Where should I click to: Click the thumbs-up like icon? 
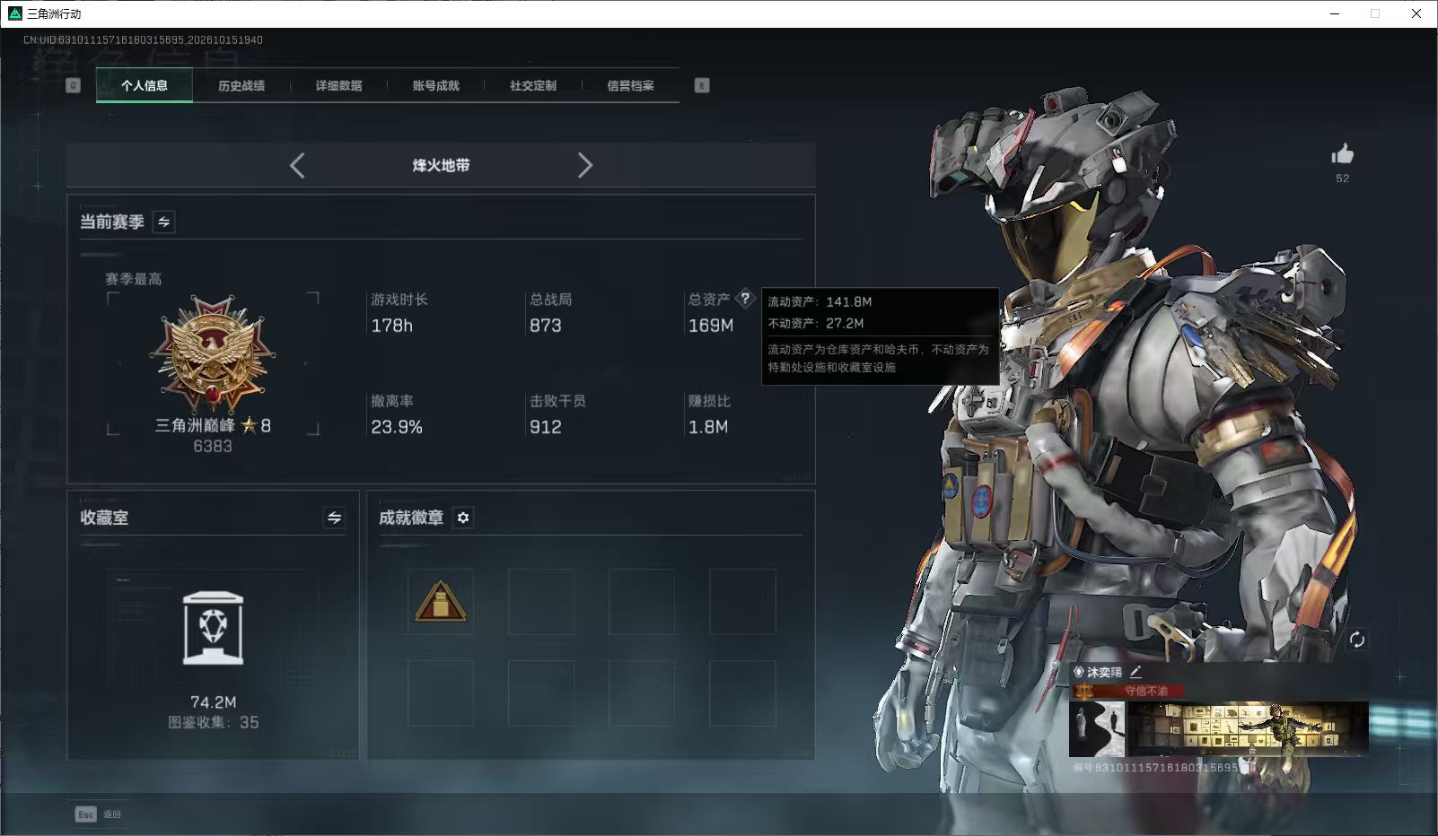1342,154
